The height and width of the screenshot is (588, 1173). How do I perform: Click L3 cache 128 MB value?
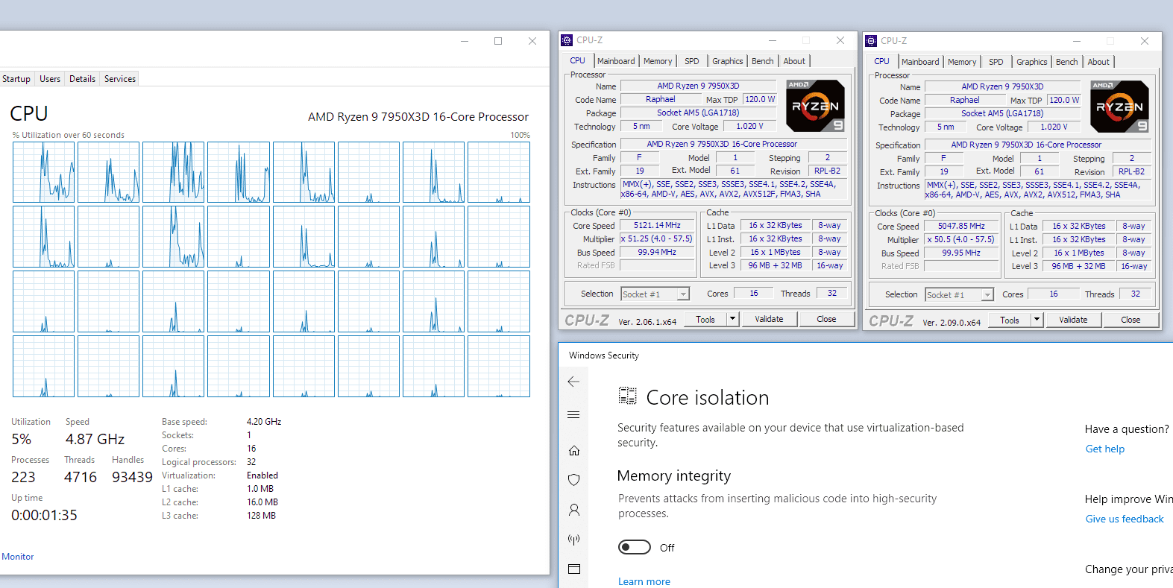(261, 516)
